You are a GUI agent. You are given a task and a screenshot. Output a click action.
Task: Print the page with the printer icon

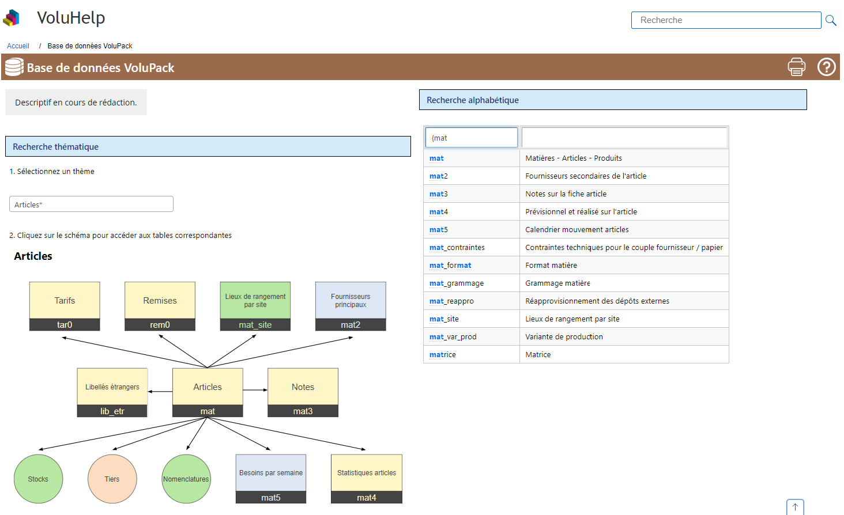[797, 67]
